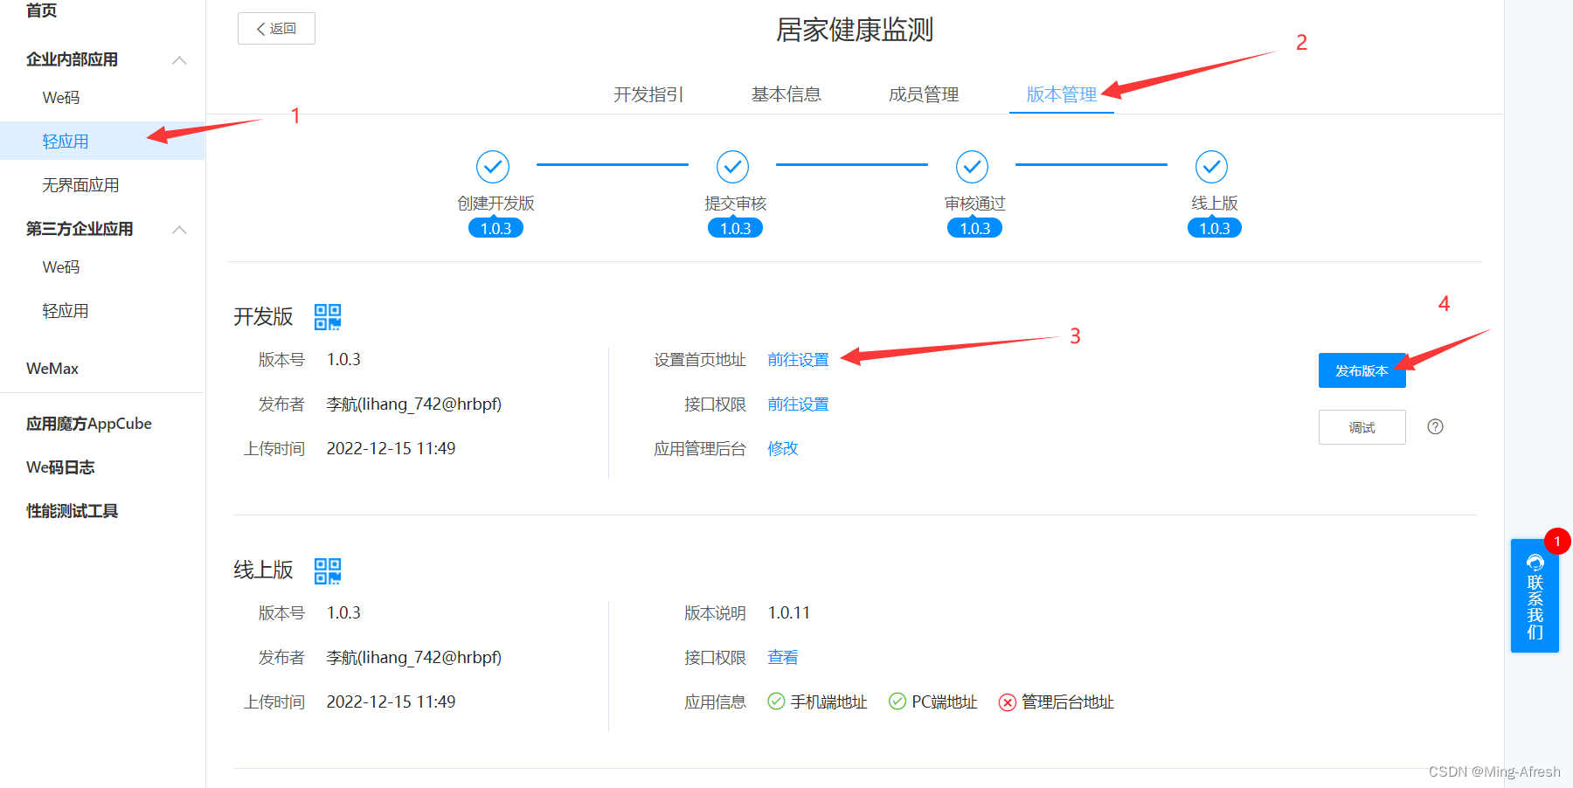This screenshot has width=1573, height=788.
Task: Click 修改 for 应用管理后台
Action: tap(783, 448)
